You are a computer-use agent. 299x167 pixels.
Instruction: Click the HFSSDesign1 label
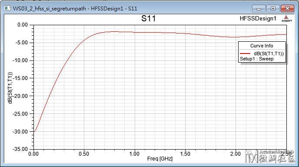[258, 19]
